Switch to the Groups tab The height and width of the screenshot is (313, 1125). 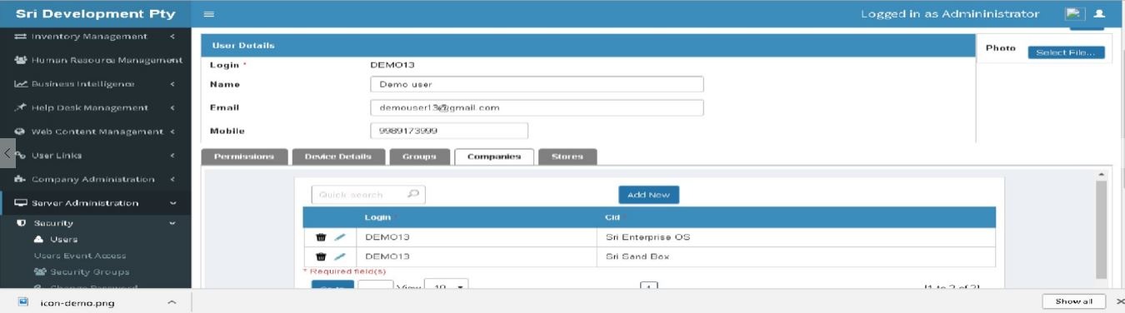419,156
